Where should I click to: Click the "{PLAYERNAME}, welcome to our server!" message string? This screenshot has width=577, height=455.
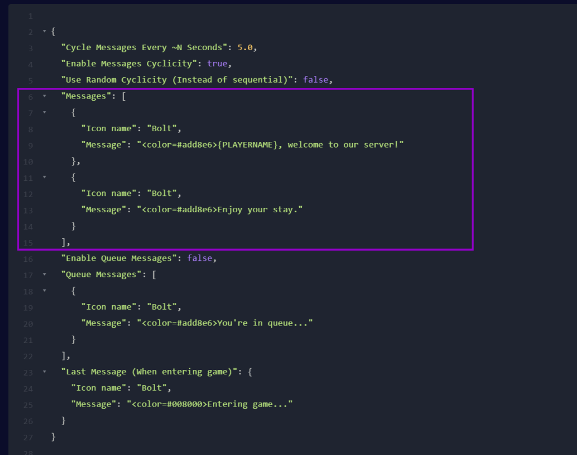point(270,145)
